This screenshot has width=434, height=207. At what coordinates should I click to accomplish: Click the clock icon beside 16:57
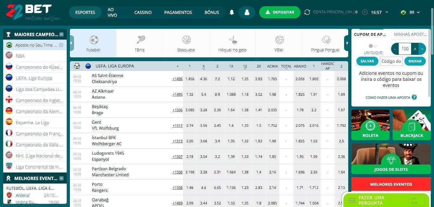[x=365, y=12]
